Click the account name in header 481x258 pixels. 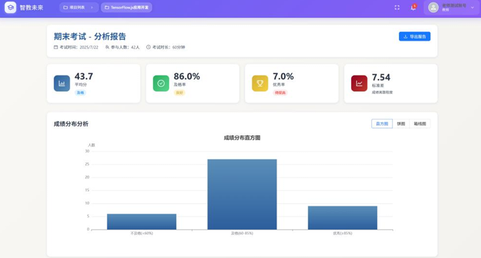coord(454,6)
